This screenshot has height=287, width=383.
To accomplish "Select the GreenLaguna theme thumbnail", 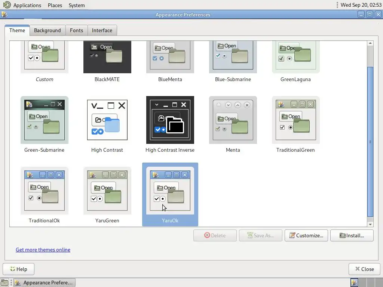I will [295, 57].
